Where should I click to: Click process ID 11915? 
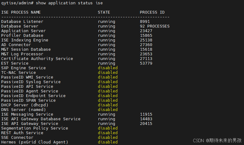pyautogui.click(x=146, y=114)
